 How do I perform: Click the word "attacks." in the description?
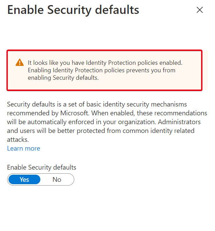tap(18, 139)
